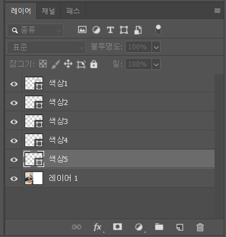Click the 색상4 layer thumbnail

pyautogui.click(x=34, y=140)
